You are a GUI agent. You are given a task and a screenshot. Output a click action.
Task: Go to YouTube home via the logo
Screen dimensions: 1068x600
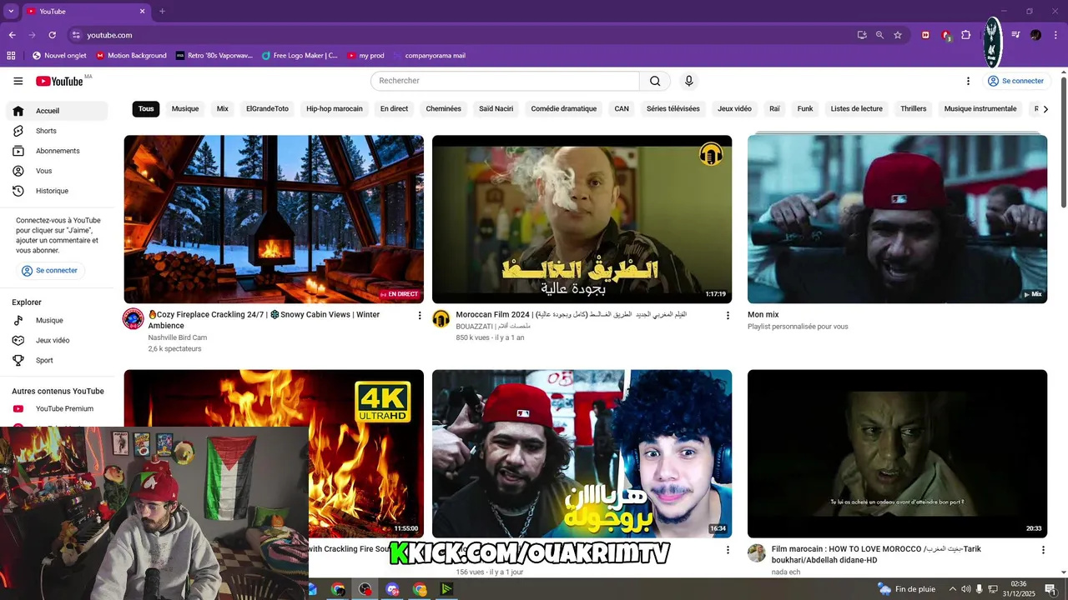click(59, 81)
